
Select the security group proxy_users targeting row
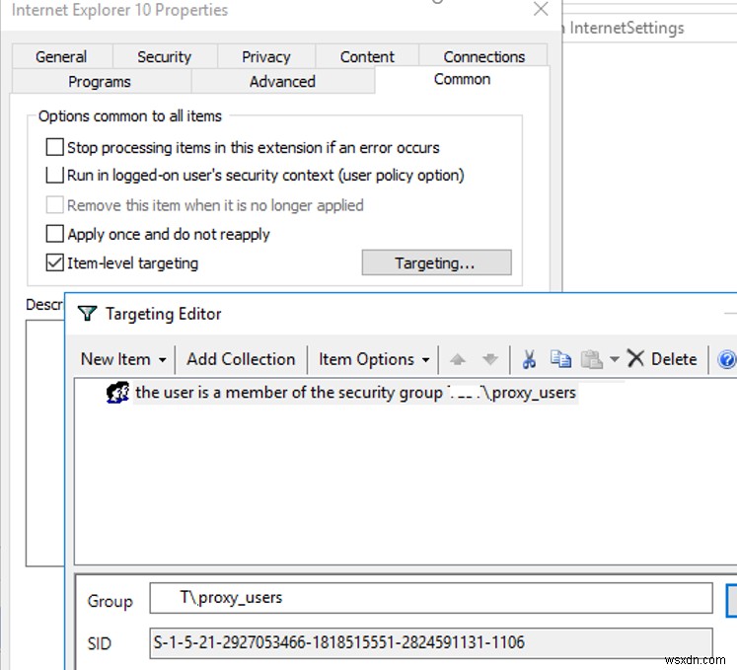click(355, 393)
